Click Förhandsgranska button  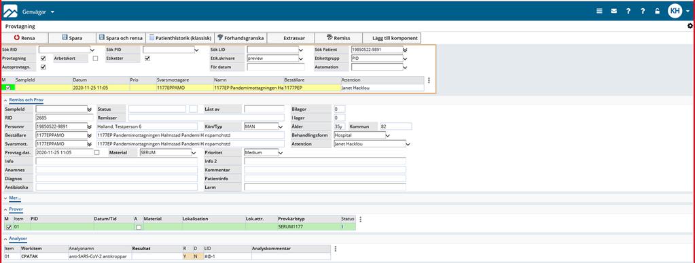pos(240,38)
